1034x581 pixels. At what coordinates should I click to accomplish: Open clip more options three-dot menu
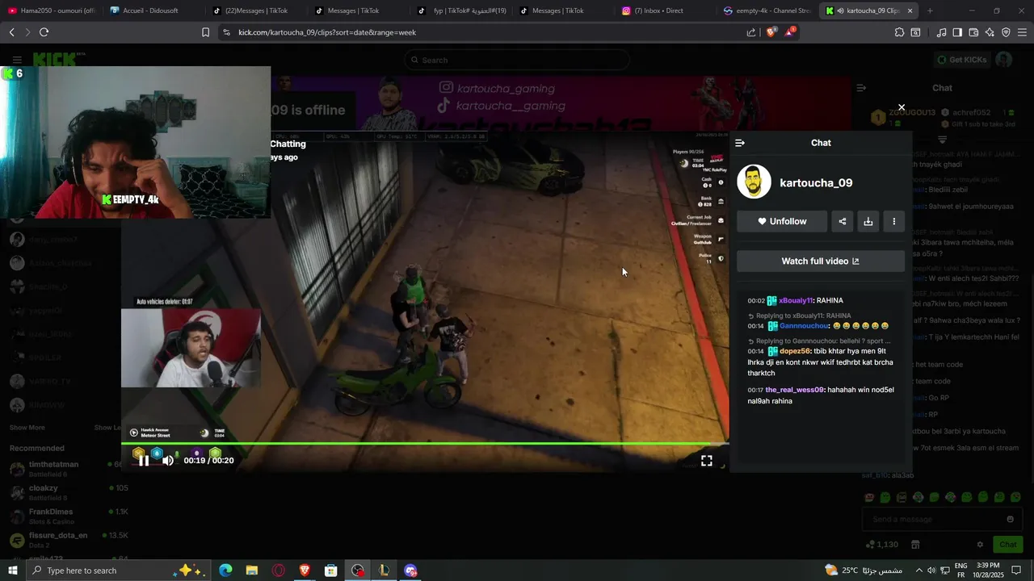point(894,221)
